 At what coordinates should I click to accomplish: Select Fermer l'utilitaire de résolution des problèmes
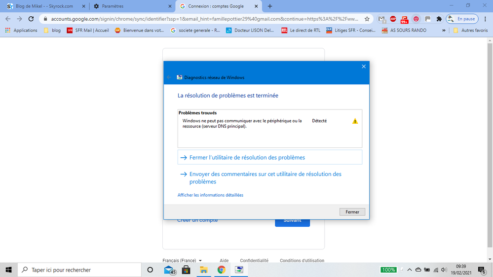(x=247, y=158)
